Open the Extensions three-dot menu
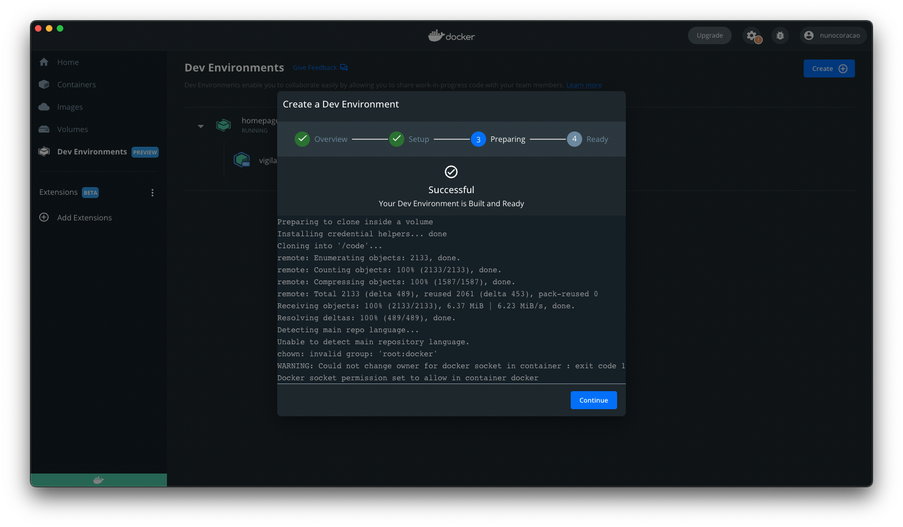The height and width of the screenshot is (527, 903). [152, 193]
